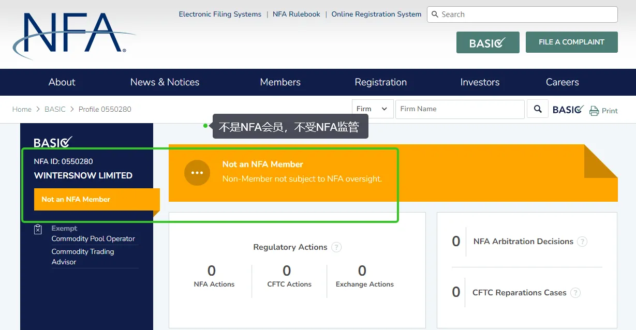636x330 pixels.
Task: Click the CFTC Reparations Cases label
Action: [x=519, y=293]
